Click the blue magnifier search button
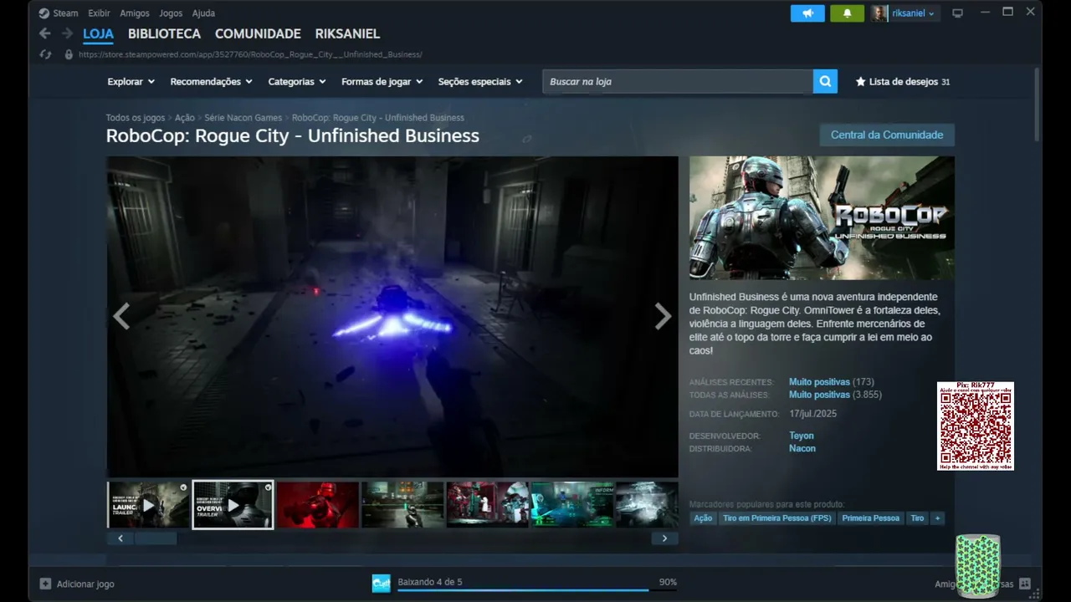The height and width of the screenshot is (602, 1071). [x=825, y=82]
